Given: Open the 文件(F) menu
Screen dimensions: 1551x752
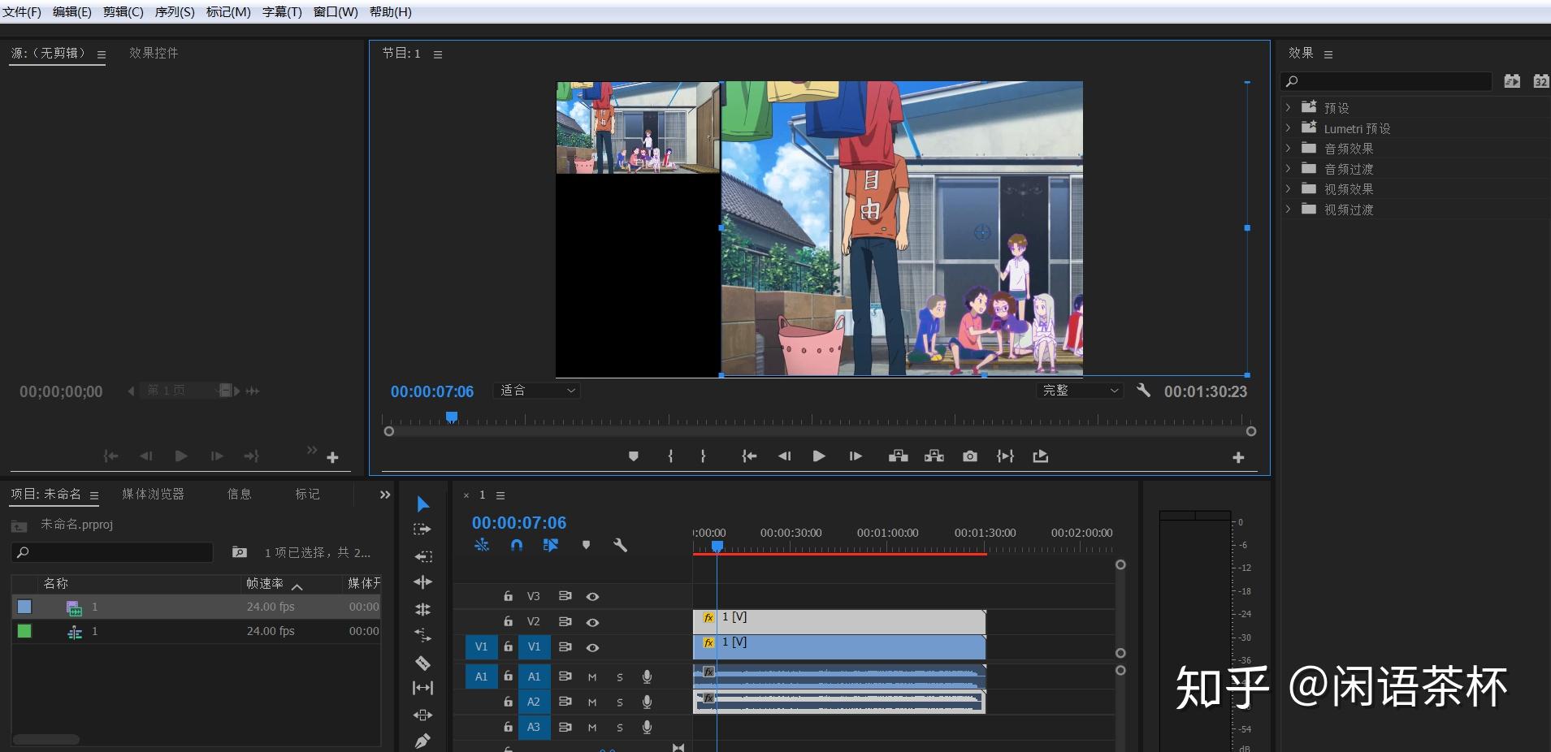Looking at the screenshot, I should coord(22,12).
